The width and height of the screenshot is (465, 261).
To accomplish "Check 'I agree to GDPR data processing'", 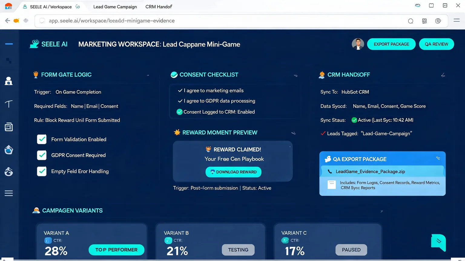I will 180,101.
